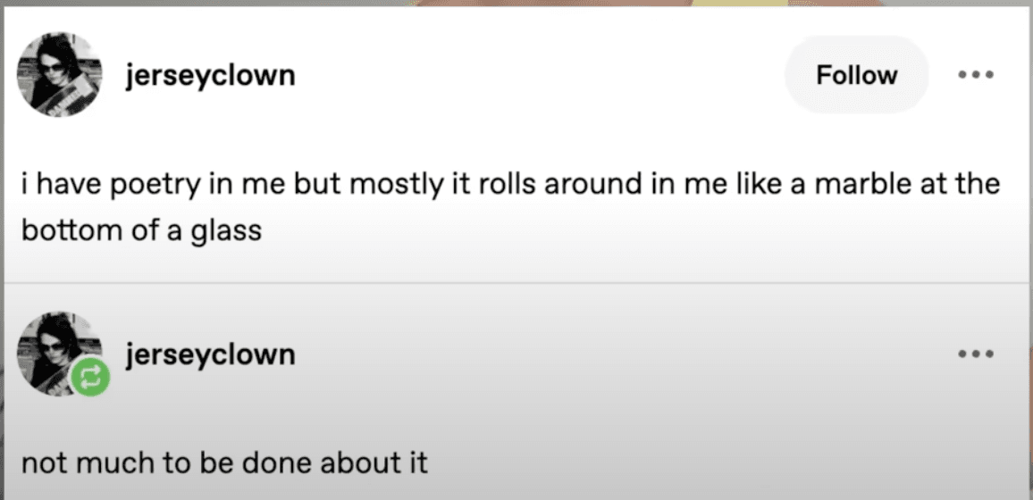Click the "not much to be done about it" reply

click(x=224, y=463)
